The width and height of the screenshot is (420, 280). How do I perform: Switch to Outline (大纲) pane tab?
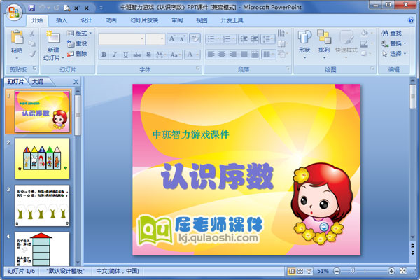click(38, 82)
